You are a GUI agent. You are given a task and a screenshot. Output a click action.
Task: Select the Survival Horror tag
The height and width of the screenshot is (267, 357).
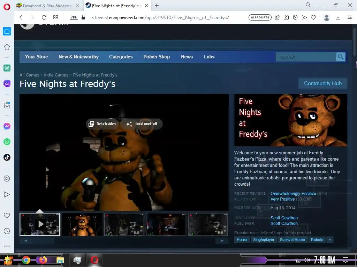tap(293, 240)
